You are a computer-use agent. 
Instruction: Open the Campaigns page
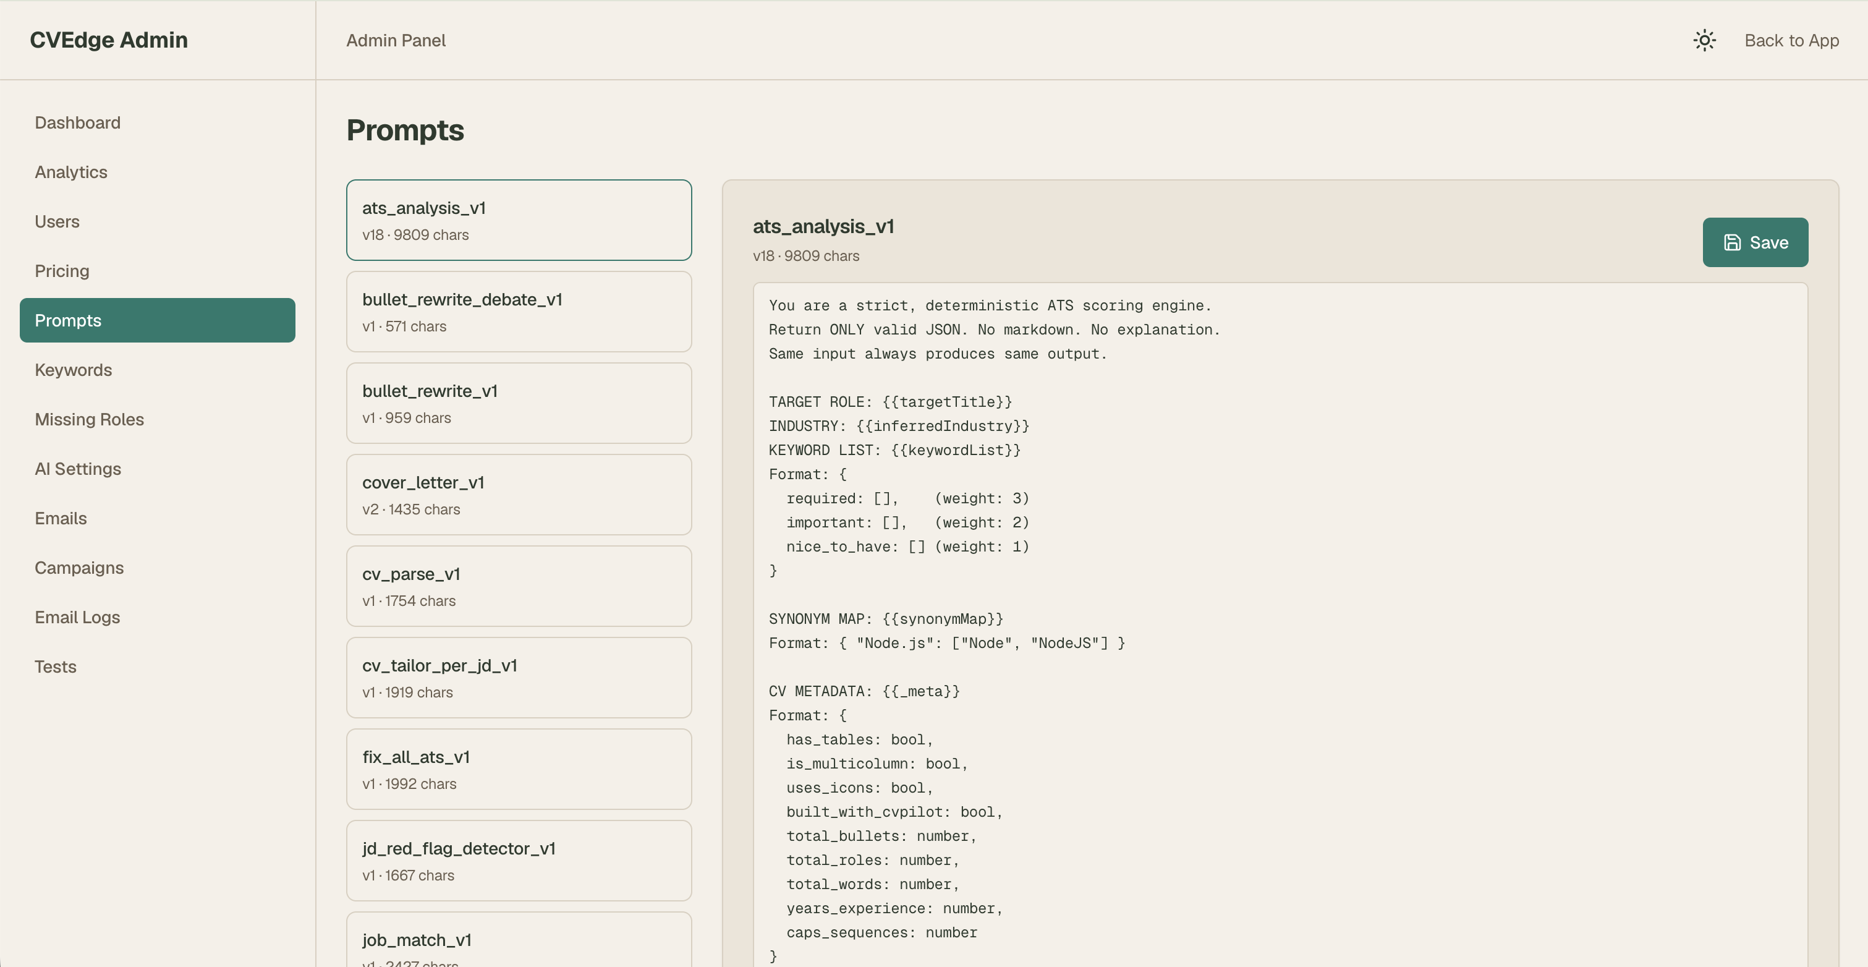point(158,568)
